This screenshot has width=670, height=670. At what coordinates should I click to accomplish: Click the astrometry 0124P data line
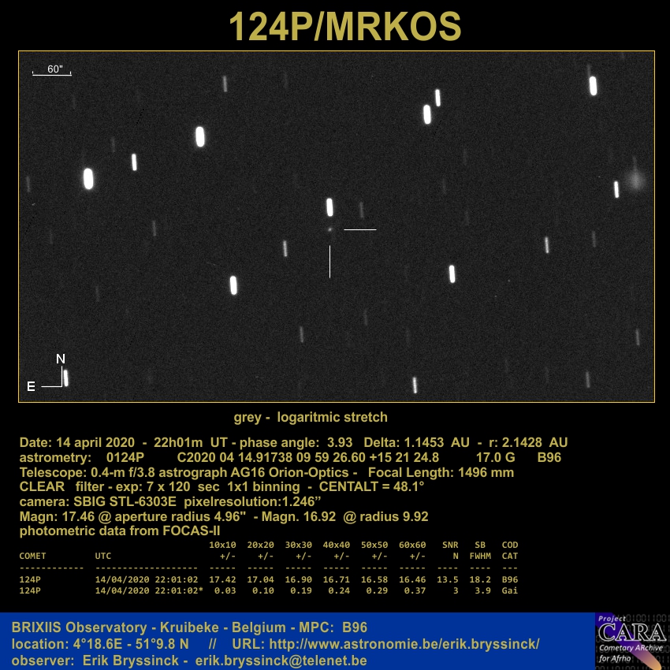(290, 458)
